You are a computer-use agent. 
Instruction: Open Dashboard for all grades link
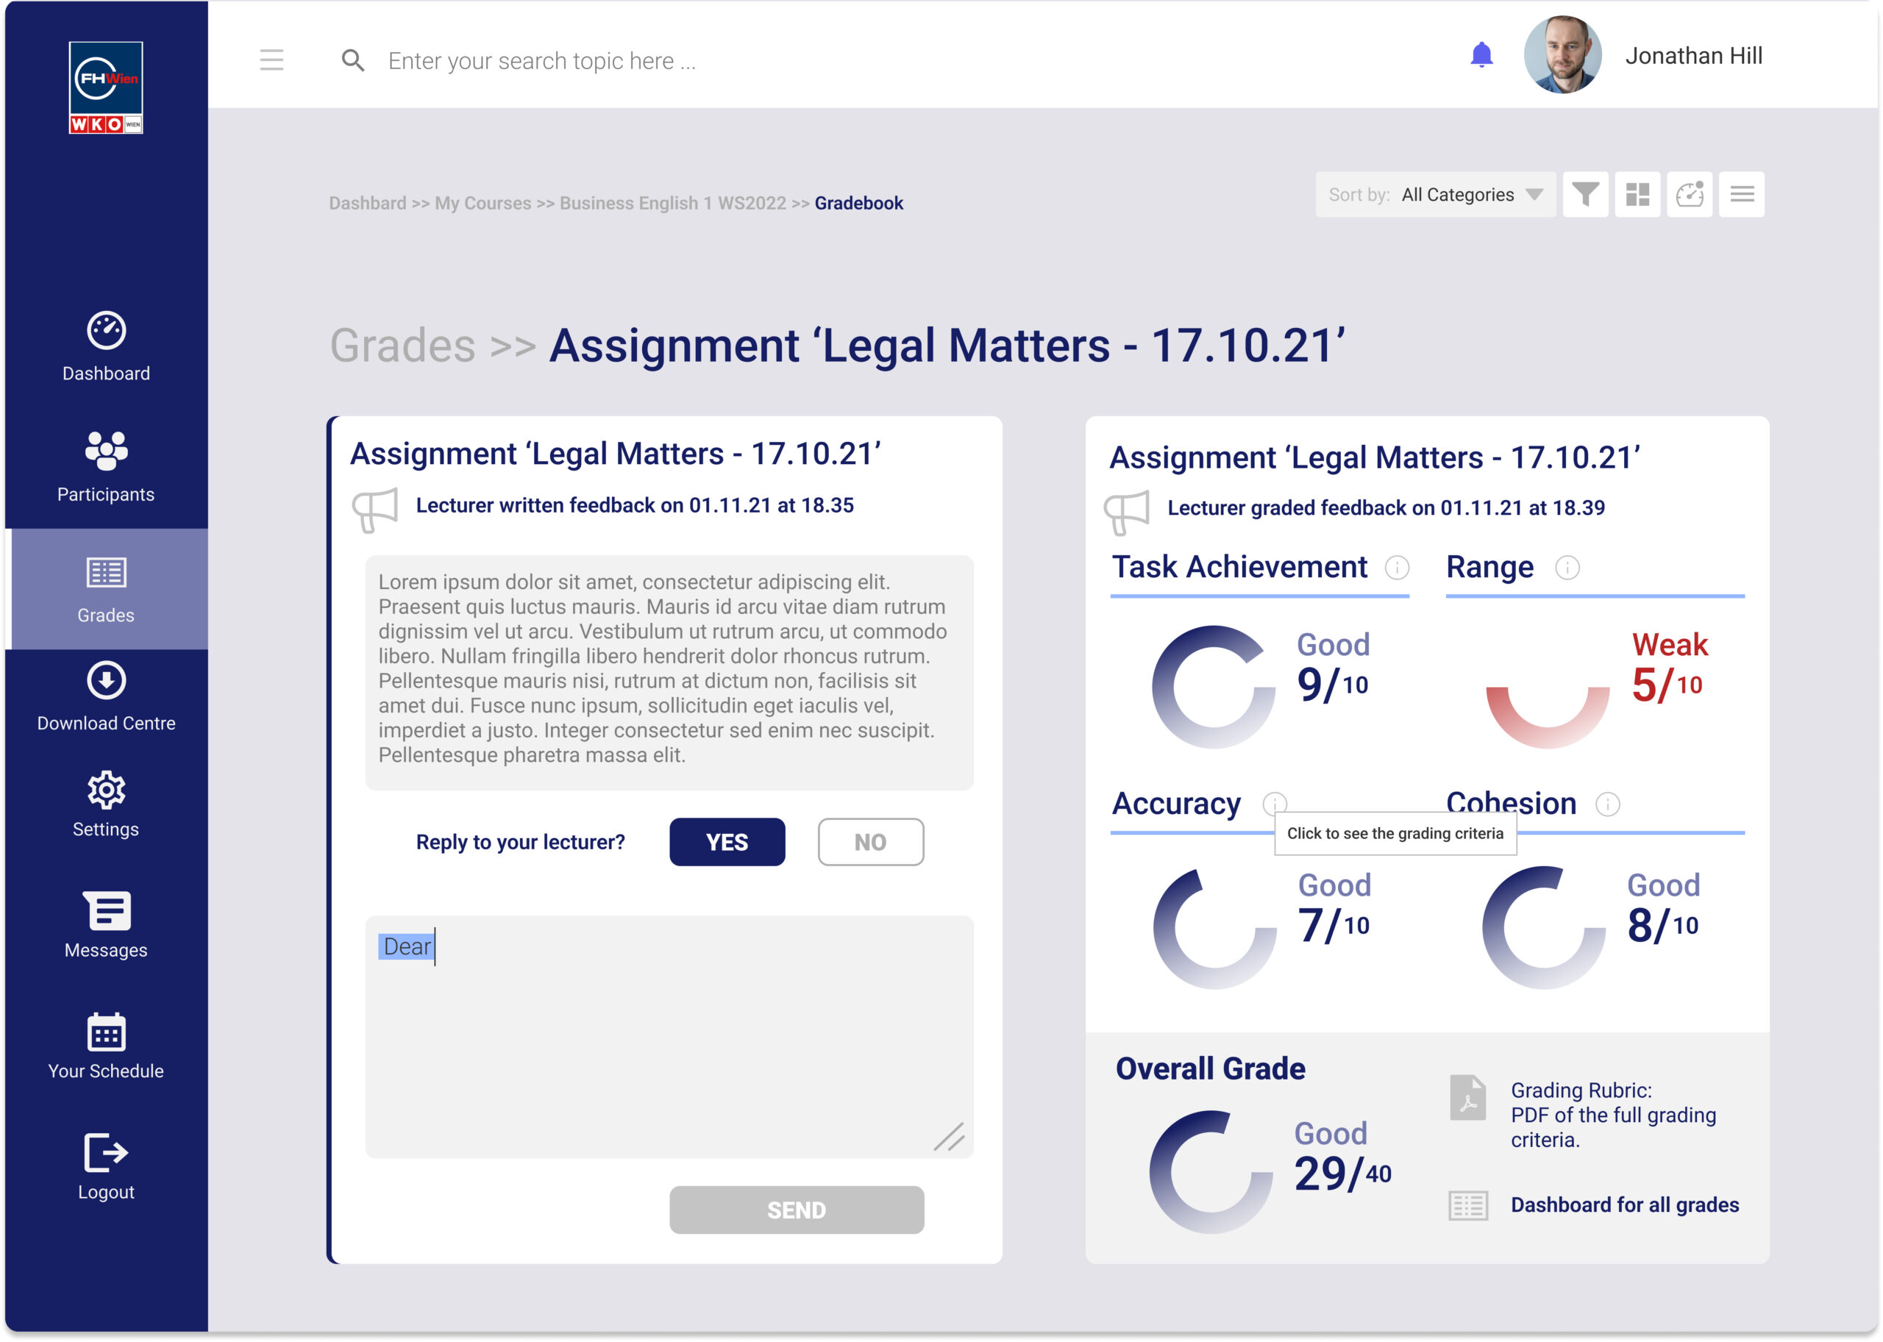tap(1624, 1204)
